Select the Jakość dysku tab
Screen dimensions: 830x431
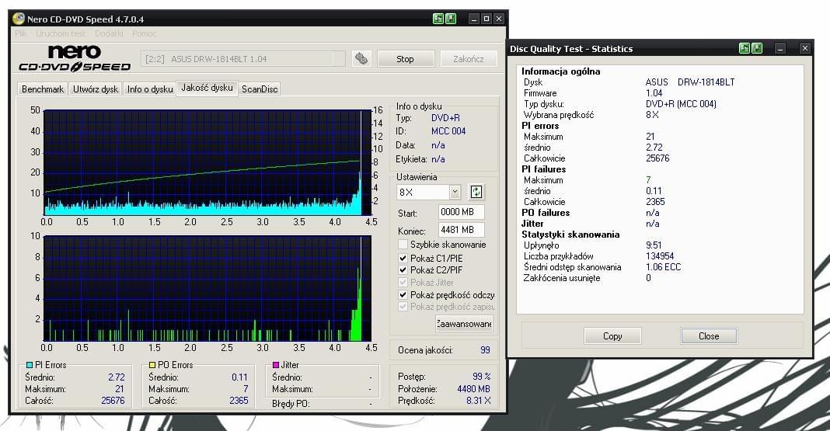click(207, 88)
